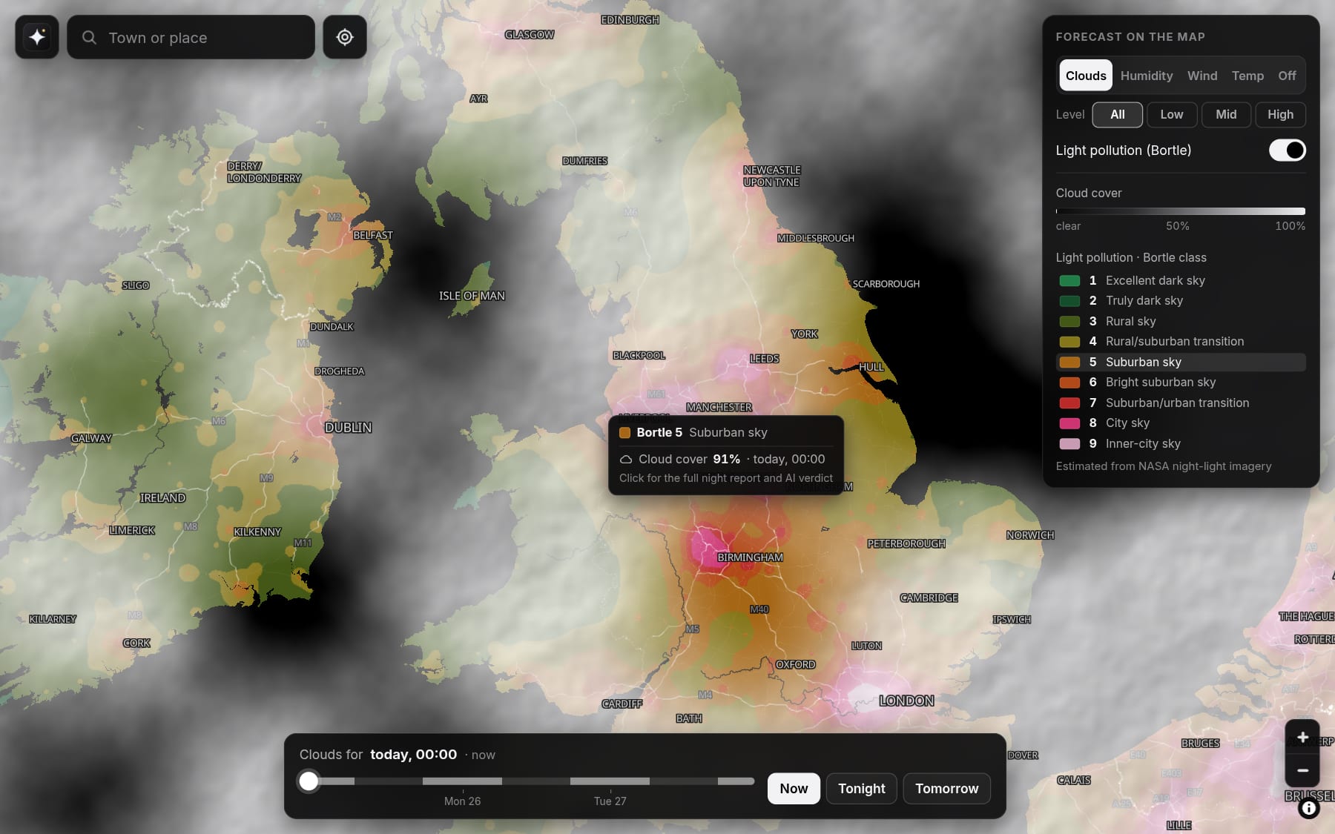Open full night report from tooltip

[x=725, y=478]
